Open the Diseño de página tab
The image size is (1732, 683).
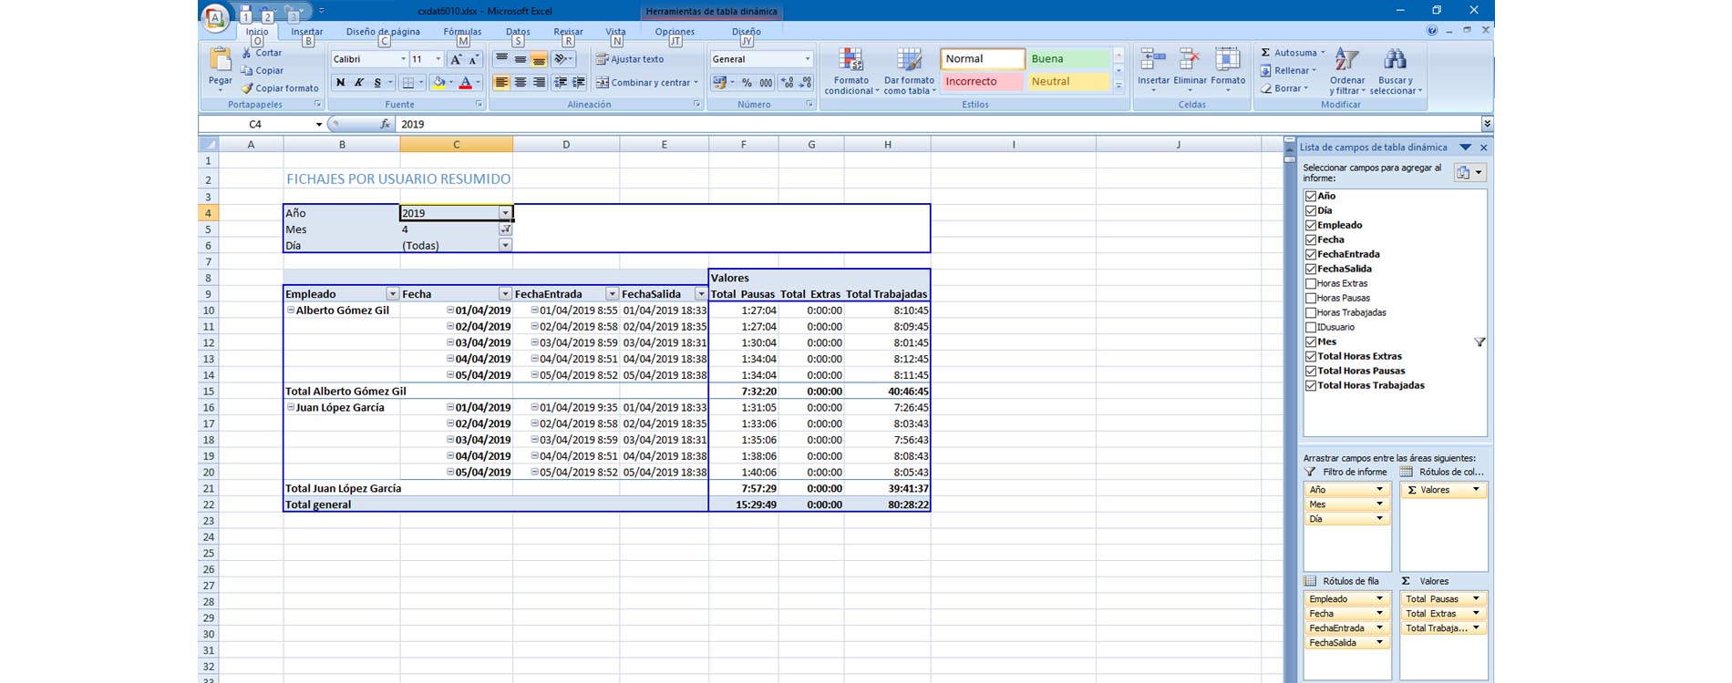point(383,32)
